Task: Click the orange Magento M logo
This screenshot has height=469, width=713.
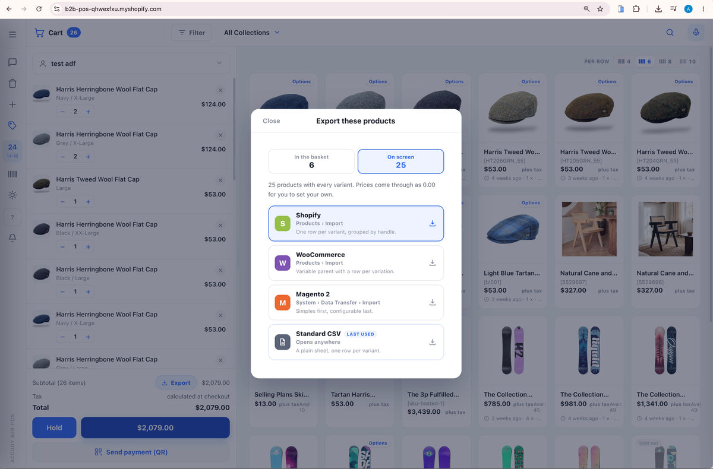Action: click(282, 302)
